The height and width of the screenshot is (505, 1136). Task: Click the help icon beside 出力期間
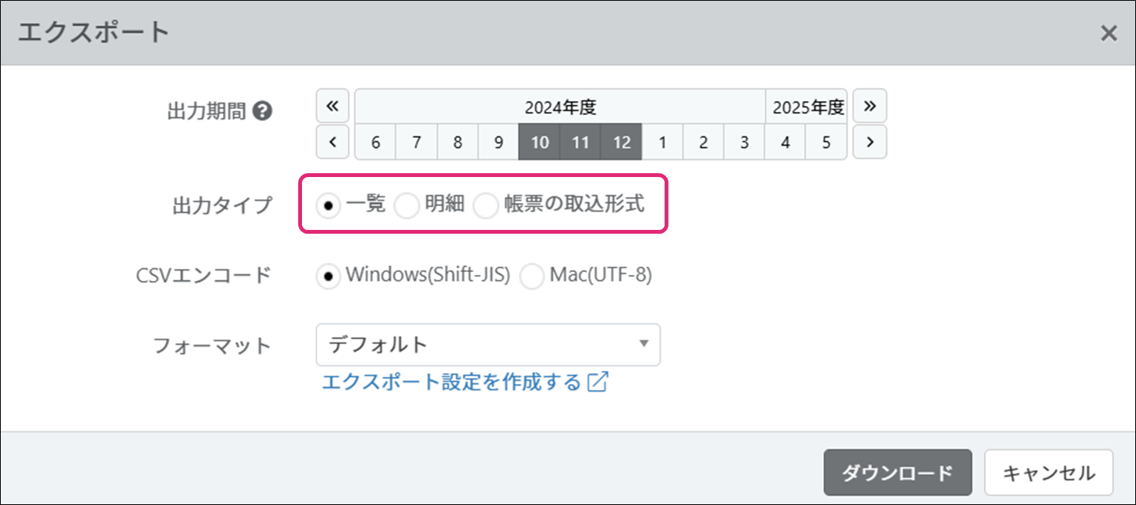[262, 111]
